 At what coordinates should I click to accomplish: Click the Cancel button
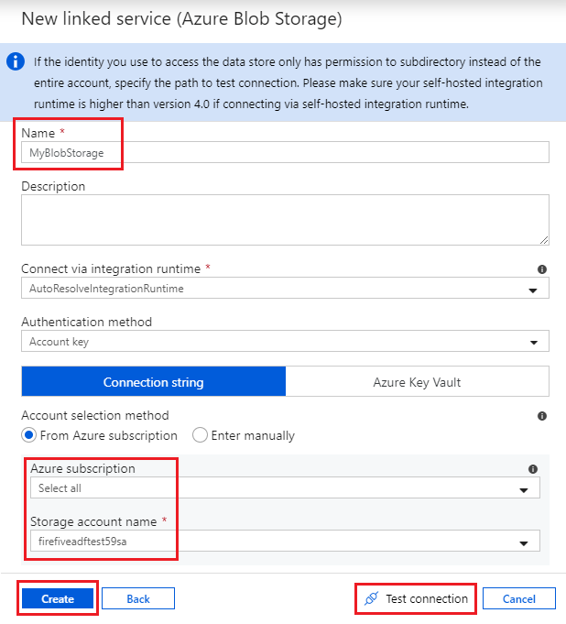point(519,598)
